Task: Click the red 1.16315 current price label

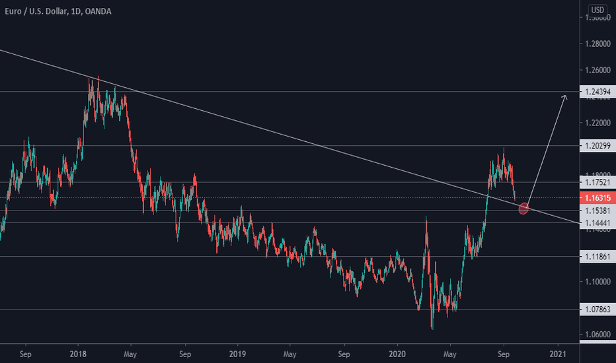Action: [597, 198]
